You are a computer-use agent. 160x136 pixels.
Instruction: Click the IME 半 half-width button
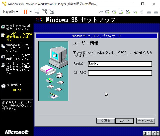[149, 133]
